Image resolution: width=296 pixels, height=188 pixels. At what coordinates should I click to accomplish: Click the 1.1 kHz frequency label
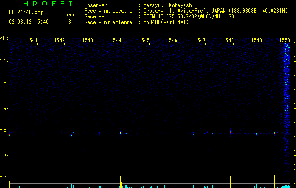coord(4,61)
